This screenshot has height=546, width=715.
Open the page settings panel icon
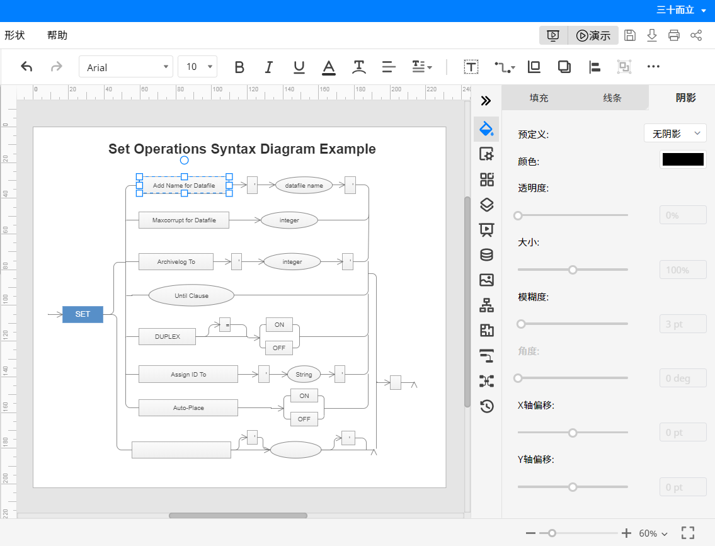486,154
